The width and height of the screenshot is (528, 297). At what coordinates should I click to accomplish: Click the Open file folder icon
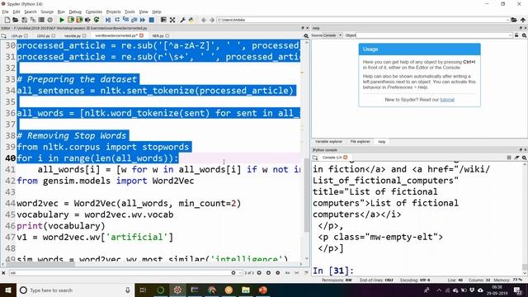tap(16, 20)
